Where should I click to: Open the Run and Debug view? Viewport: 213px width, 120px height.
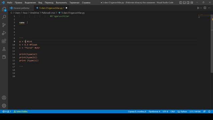click(4, 33)
